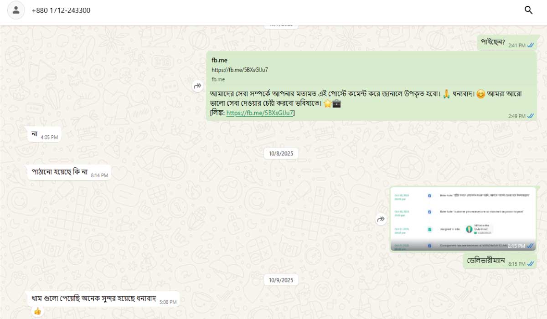Check the green 'Assigned to rider' checkbox
The width and height of the screenshot is (547, 319).
429,229
